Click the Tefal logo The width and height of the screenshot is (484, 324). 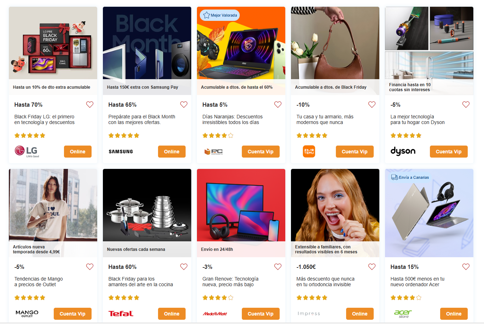pyautogui.click(x=121, y=314)
